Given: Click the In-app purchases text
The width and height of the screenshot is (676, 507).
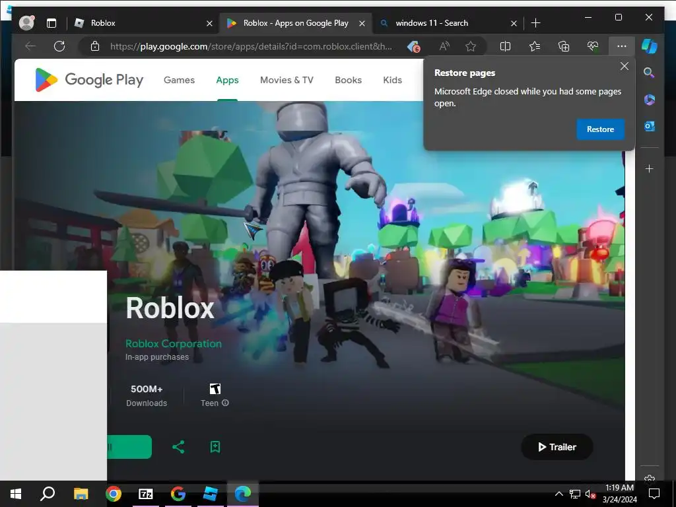Looking at the screenshot, I should coord(157,357).
